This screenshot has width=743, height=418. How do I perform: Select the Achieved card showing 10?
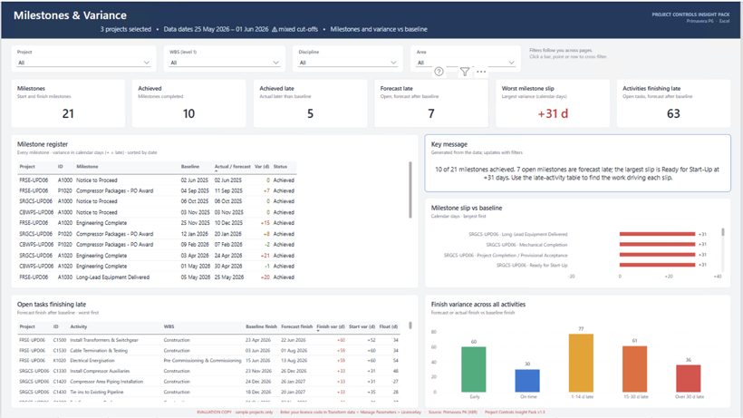188,103
